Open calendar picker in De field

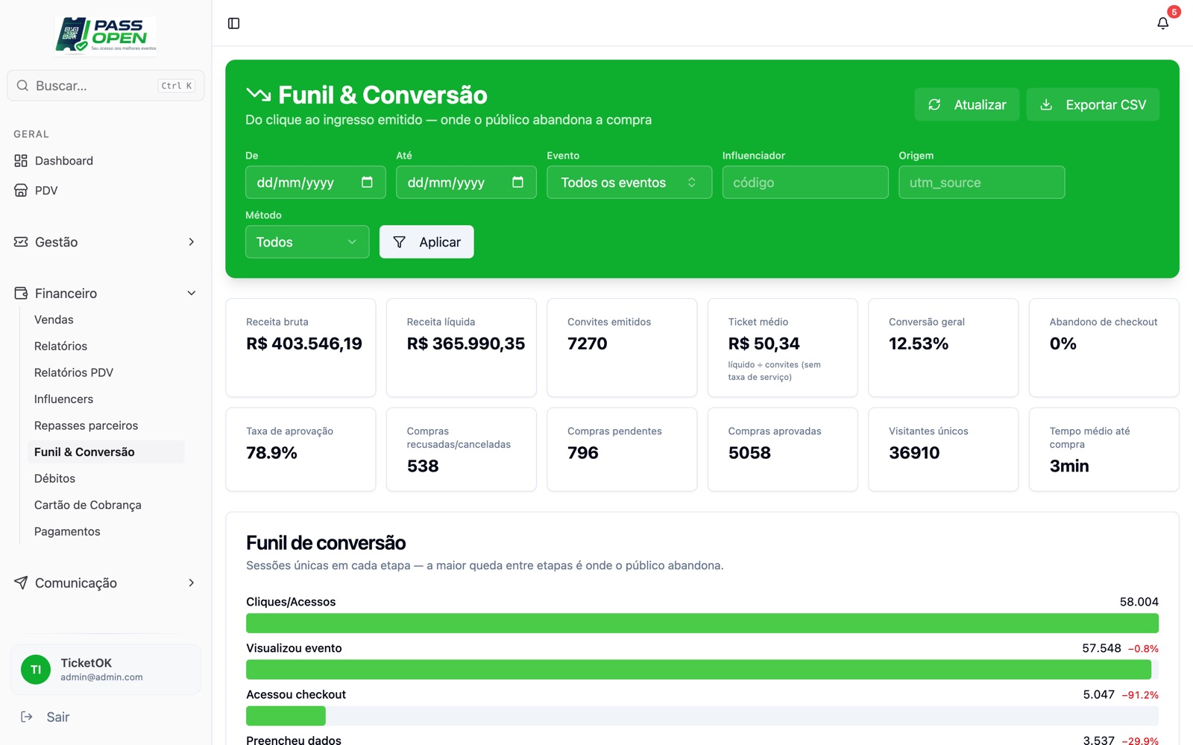pos(367,183)
